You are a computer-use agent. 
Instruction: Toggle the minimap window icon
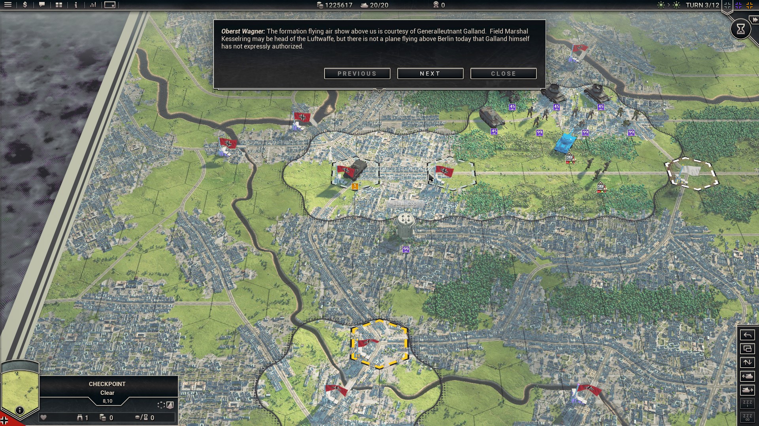click(x=110, y=5)
